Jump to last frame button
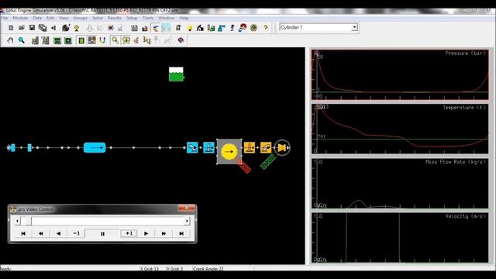Screen dimensions: 496x279 click(181, 233)
